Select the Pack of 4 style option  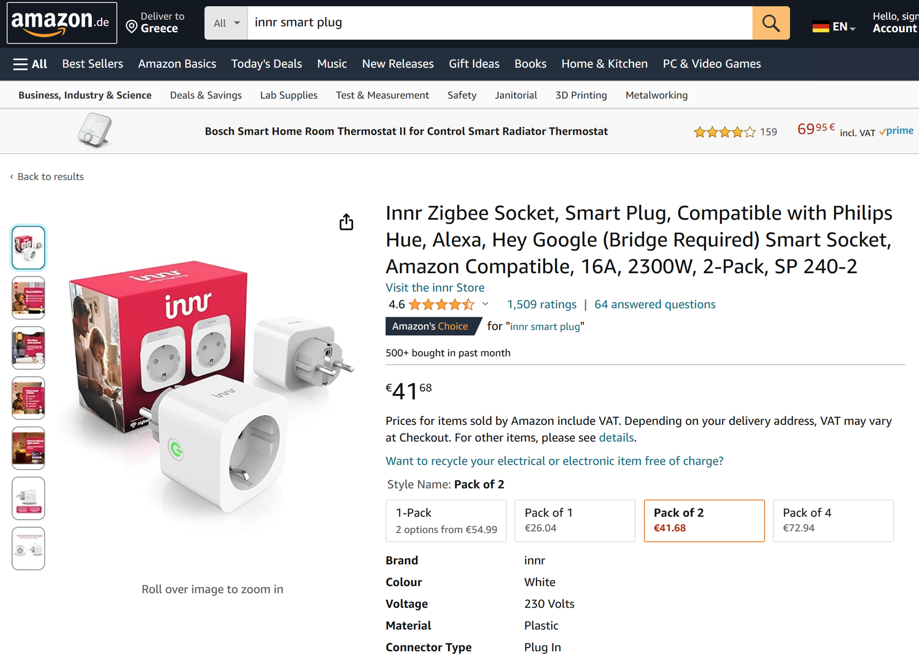click(833, 520)
